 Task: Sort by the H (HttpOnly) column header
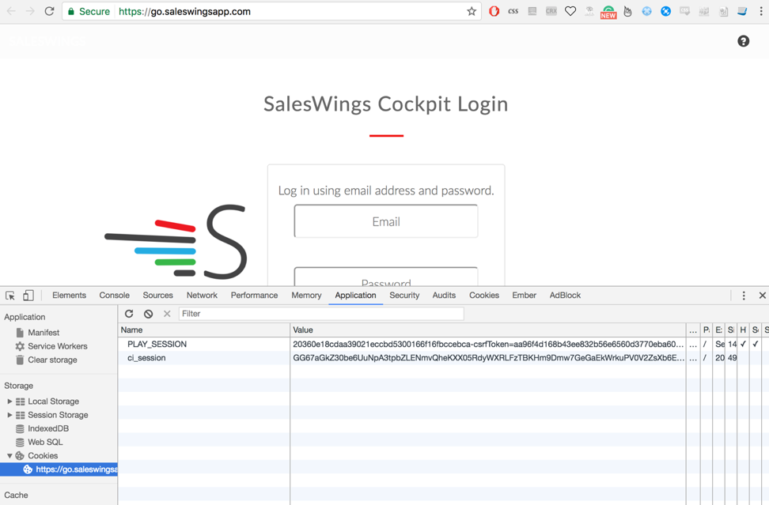click(x=744, y=330)
